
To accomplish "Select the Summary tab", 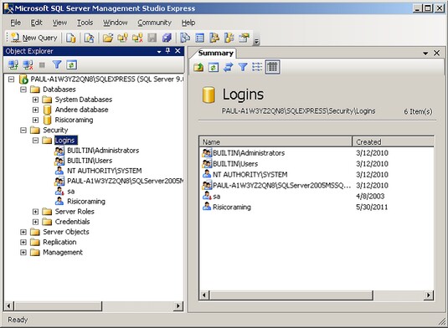I will point(216,53).
